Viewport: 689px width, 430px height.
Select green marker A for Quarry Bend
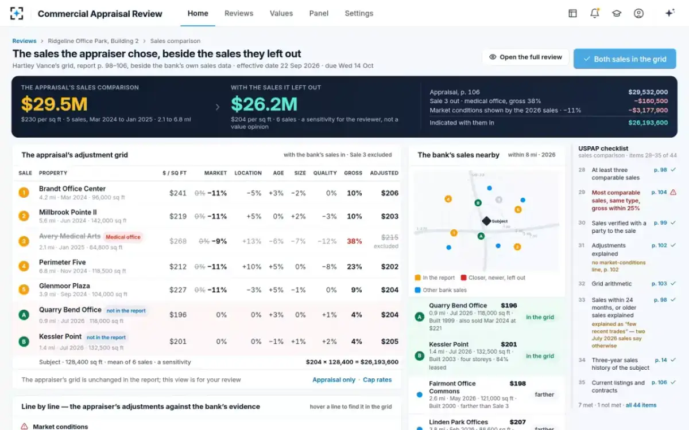[24, 314]
